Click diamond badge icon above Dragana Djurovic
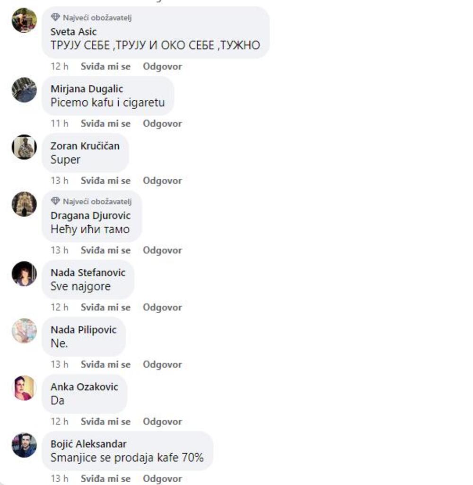 pos(55,201)
